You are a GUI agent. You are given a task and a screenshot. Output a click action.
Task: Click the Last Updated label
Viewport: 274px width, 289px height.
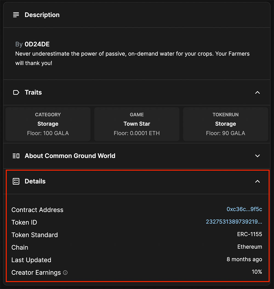[31, 260]
